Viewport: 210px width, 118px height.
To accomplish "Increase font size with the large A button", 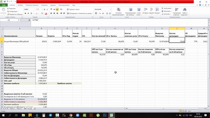I will [x=45, y=10].
